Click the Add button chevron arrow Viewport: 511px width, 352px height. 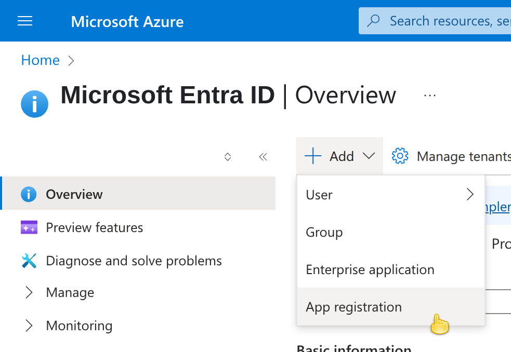point(369,156)
